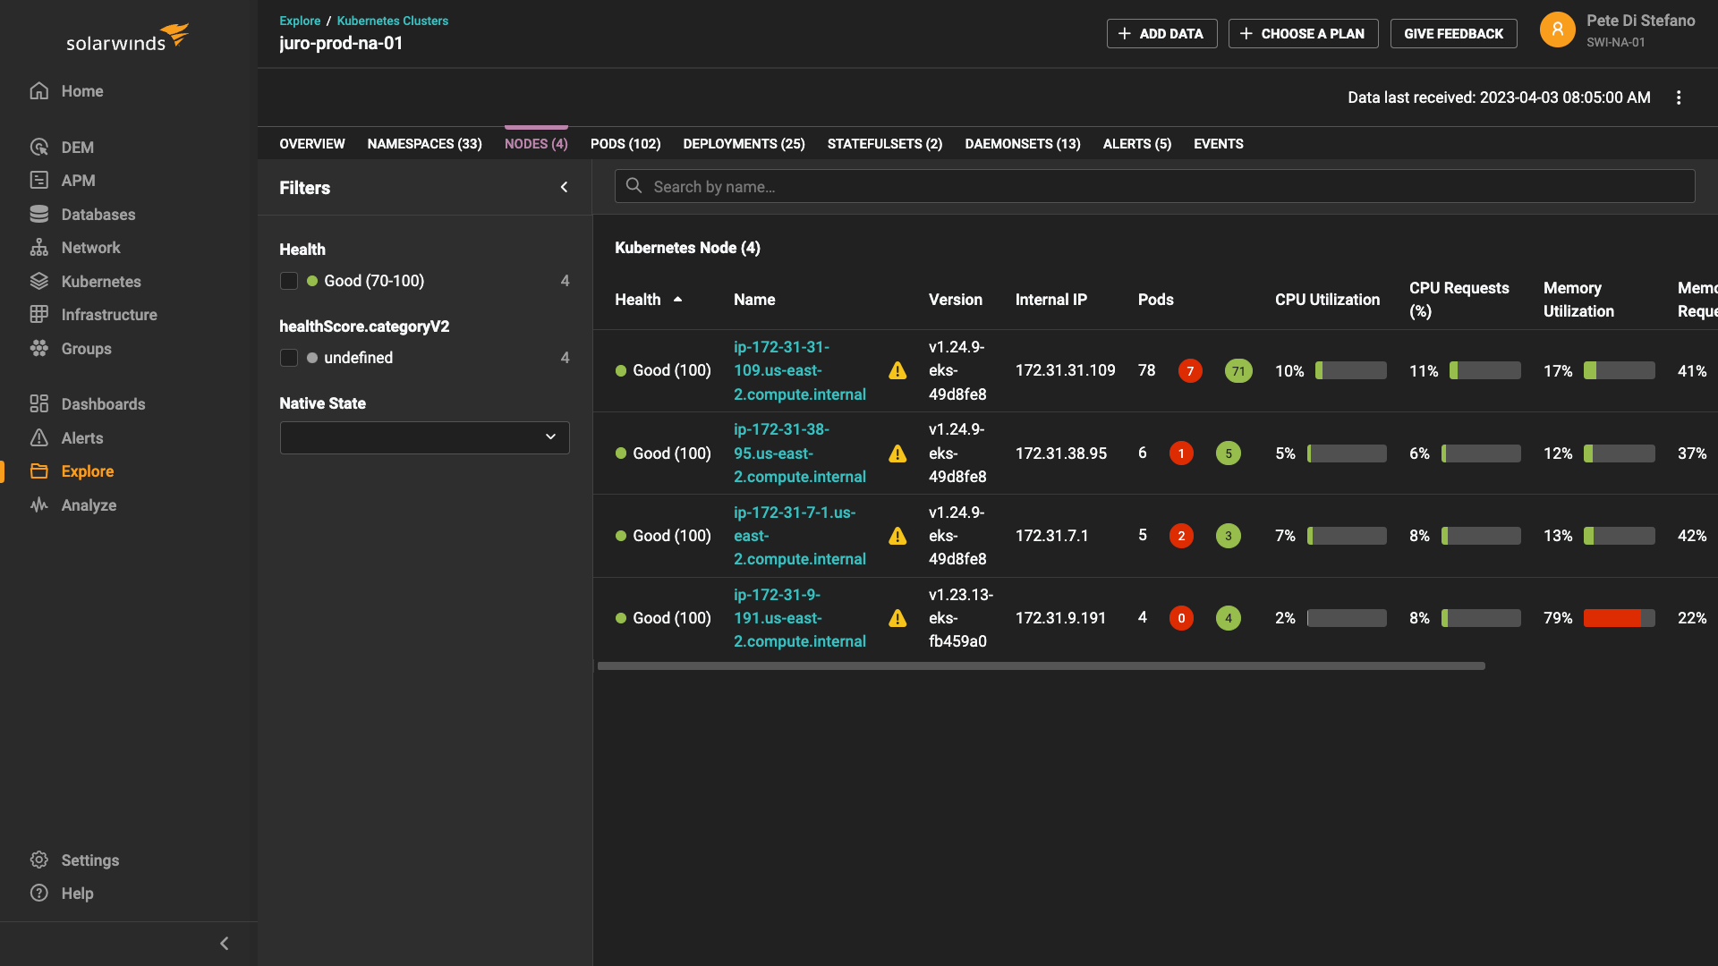
Task: Collapse the Filters panel
Action: pos(564,187)
